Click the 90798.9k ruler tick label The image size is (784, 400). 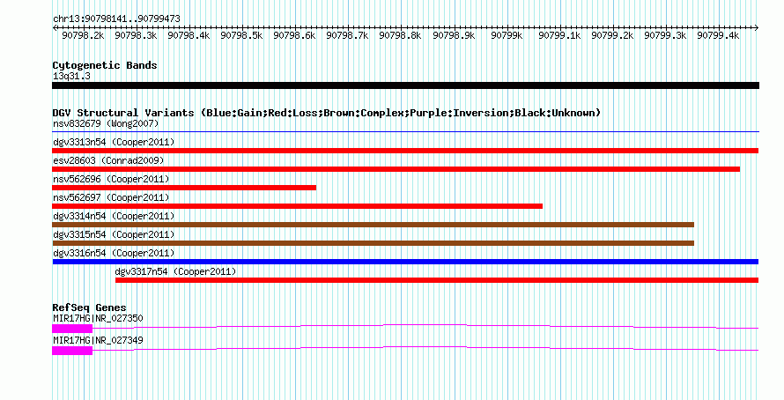click(x=454, y=35)
